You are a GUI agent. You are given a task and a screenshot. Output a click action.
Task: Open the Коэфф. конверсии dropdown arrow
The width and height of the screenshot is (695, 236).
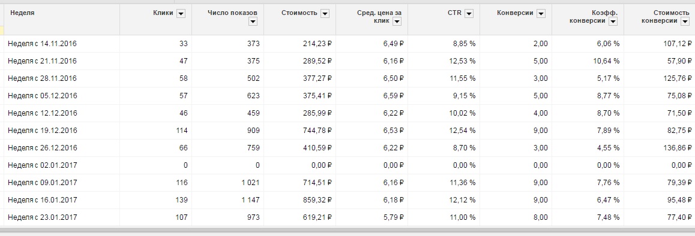click(x=613, y=21)
